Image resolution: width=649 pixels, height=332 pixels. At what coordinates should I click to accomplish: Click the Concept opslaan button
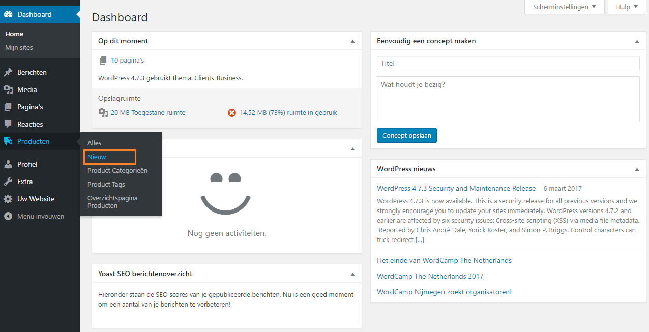(x=407, y=135)
